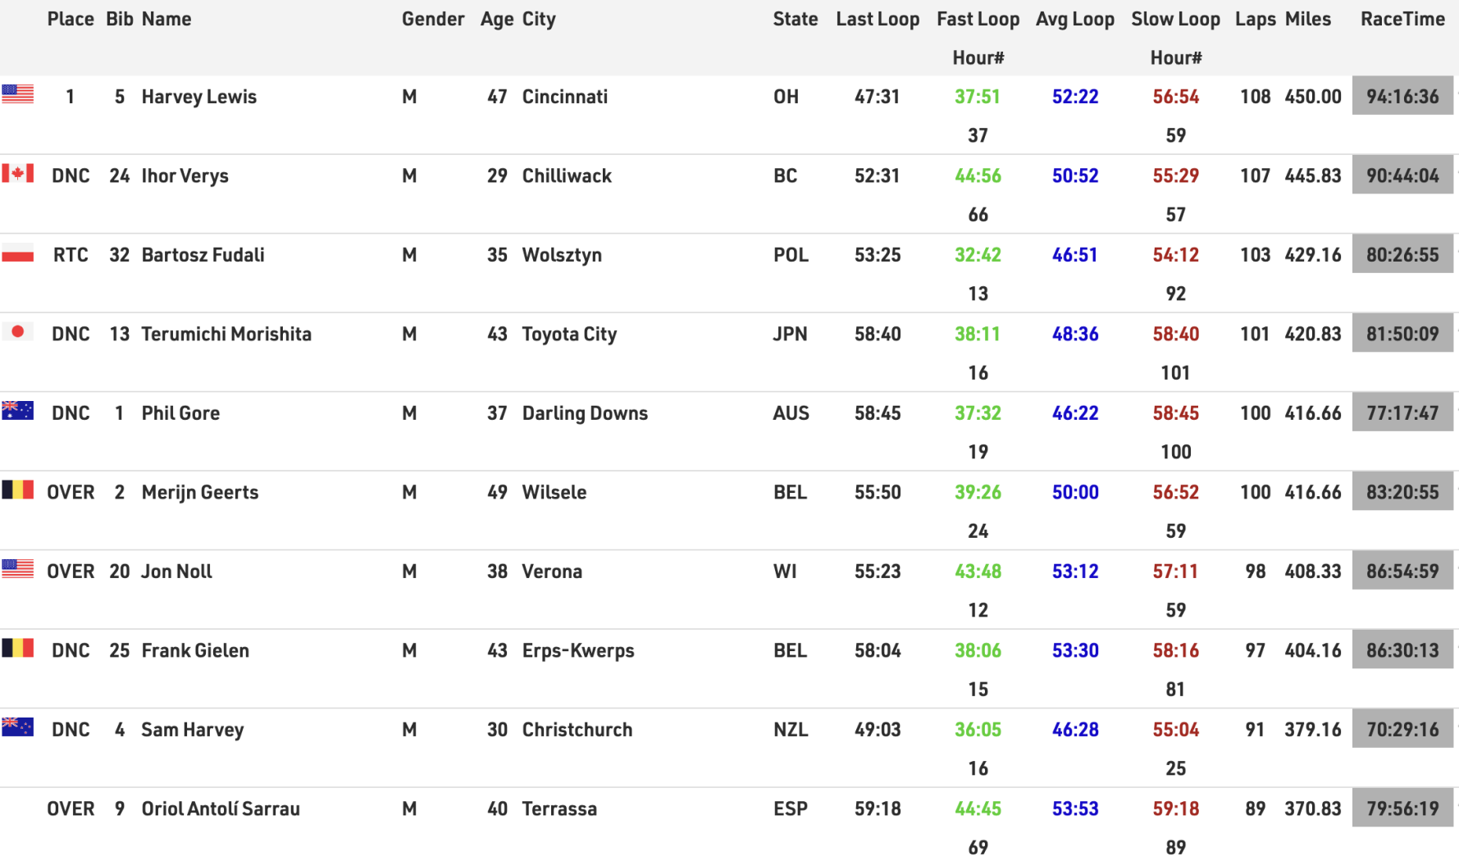Click average loop time 46:51

1075,254
